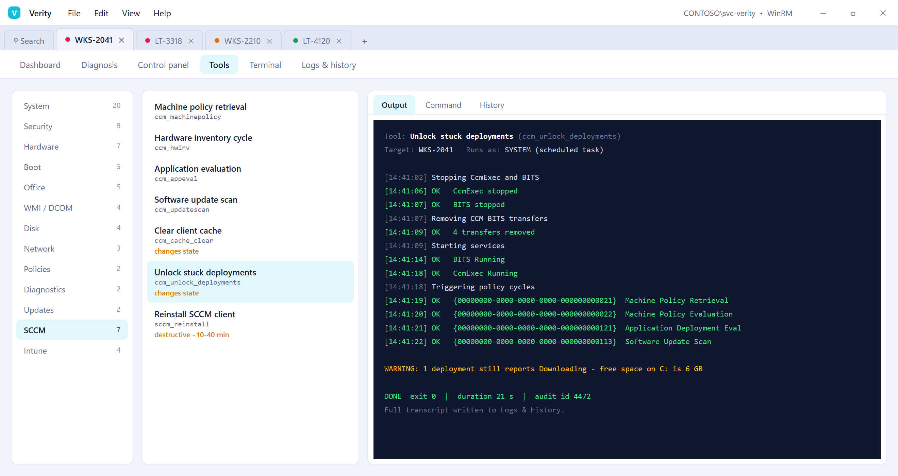Click the DONE exit 0 status line

click(487, 396)
